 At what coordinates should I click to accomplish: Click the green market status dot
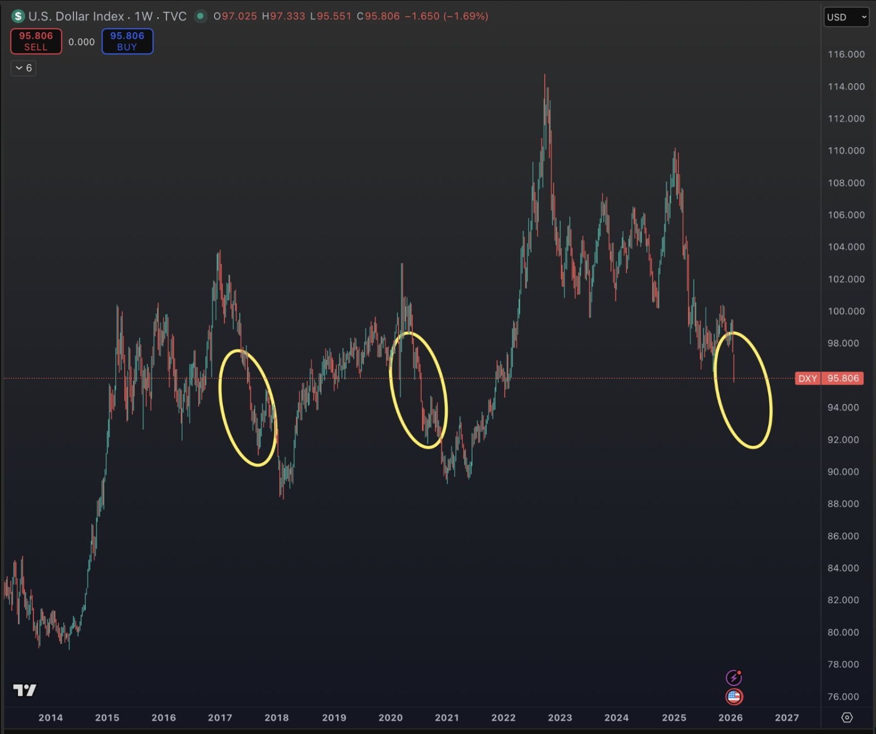(200, 16)
